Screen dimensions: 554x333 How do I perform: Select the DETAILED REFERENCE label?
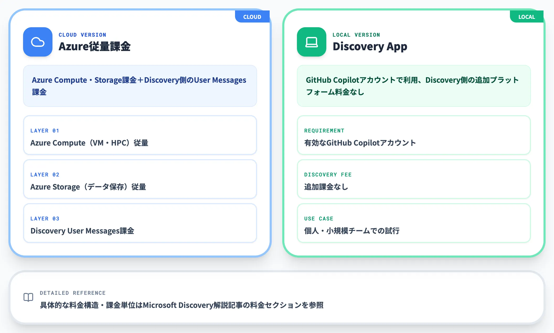(73, 293)
